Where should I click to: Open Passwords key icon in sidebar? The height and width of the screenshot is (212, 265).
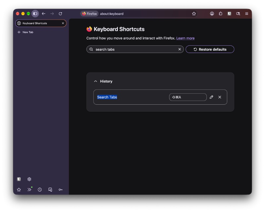coord(61,190)
